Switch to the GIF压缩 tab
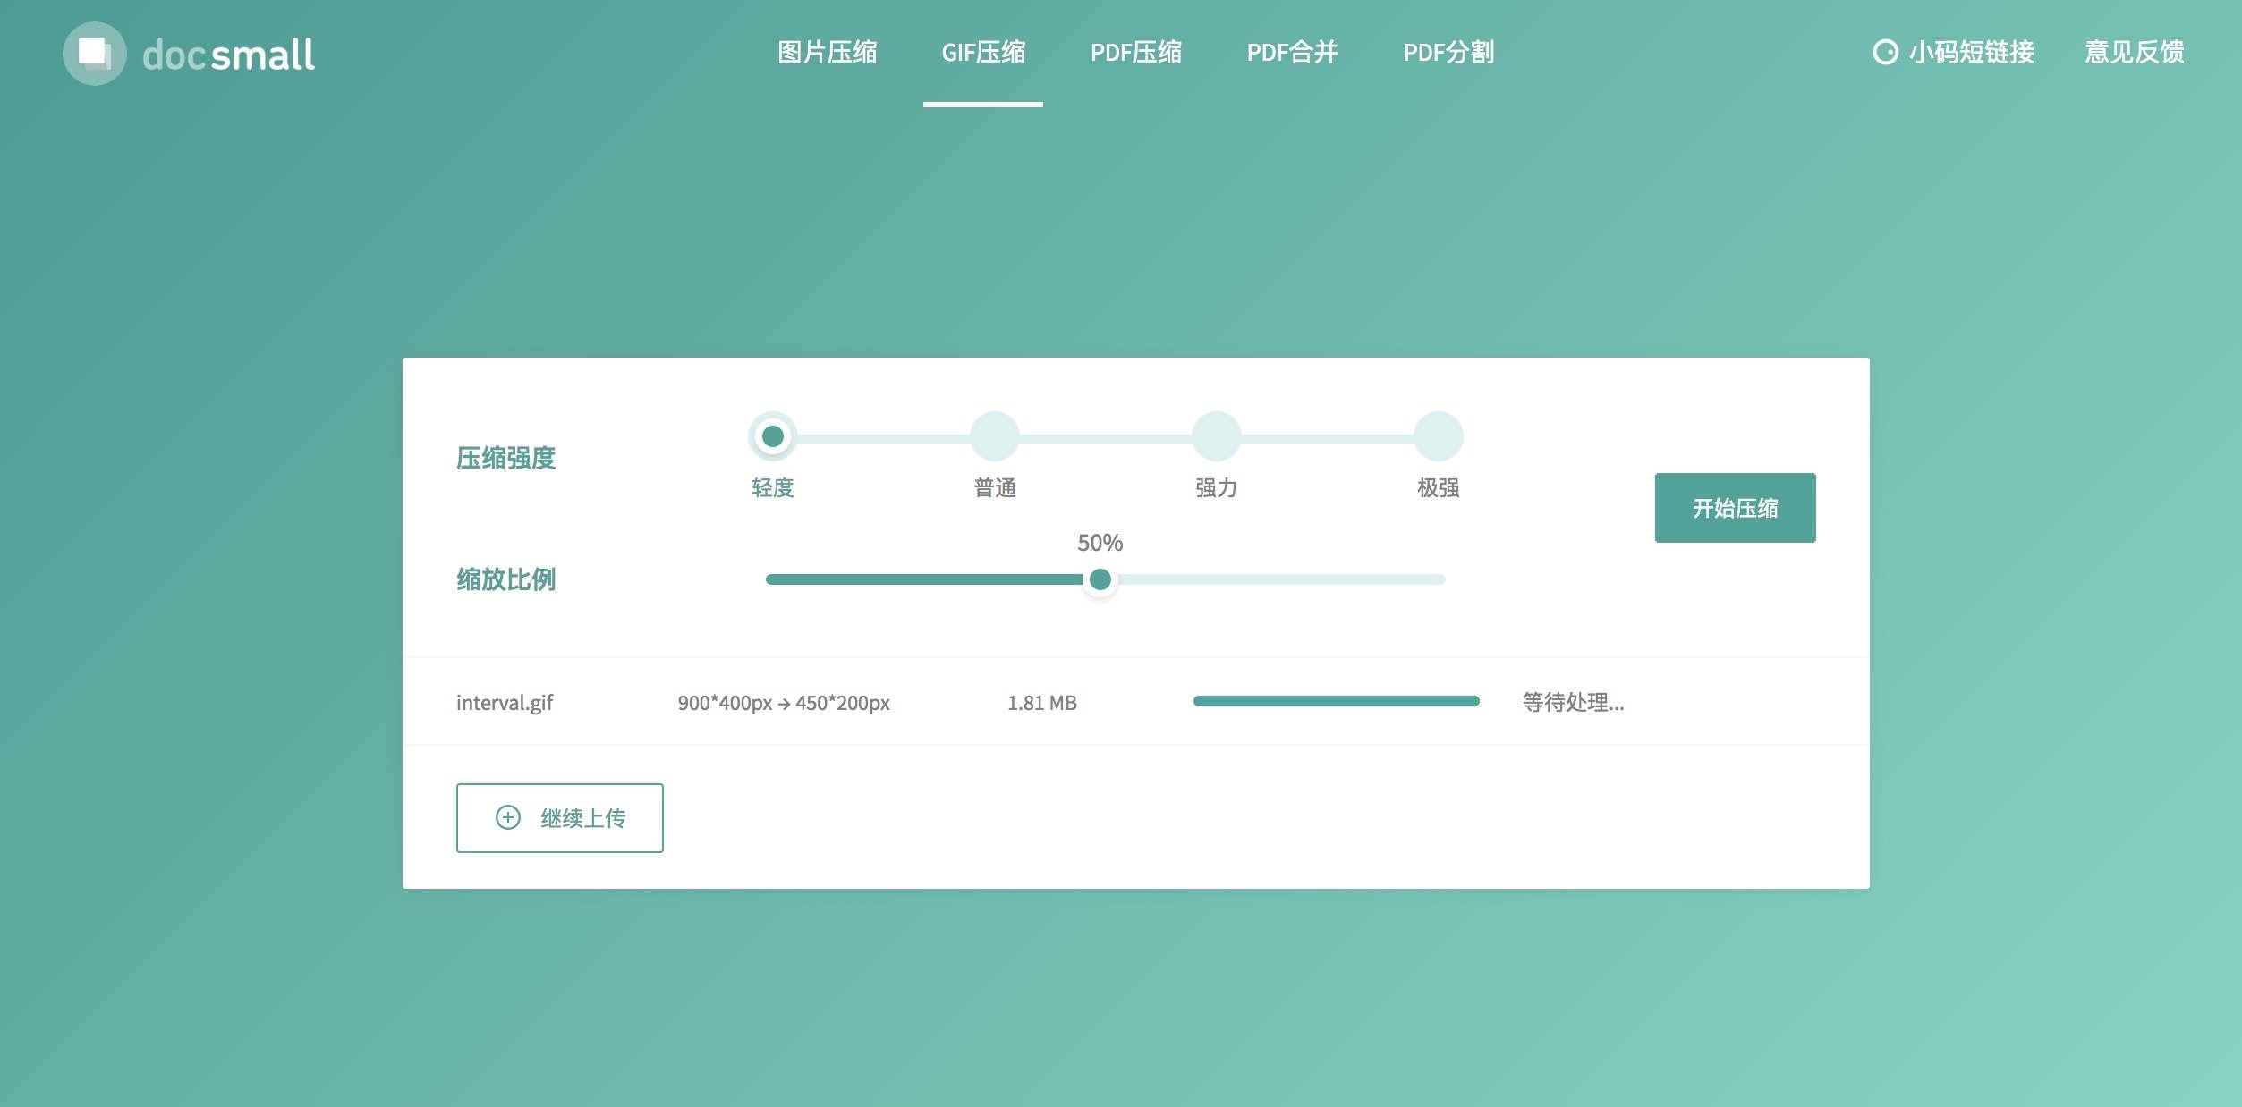The height and width of the screenshot is (1107, 2242). [983, 53]
